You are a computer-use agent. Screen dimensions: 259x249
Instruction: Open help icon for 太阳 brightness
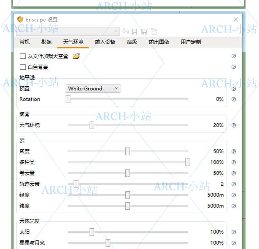pos(234,232)
